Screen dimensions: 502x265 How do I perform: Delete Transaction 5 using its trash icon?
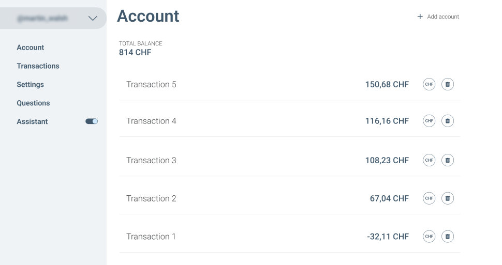click(448, 84)
